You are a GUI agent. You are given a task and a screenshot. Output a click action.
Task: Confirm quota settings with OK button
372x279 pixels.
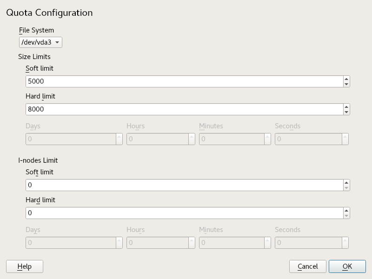tap(347, 266)
